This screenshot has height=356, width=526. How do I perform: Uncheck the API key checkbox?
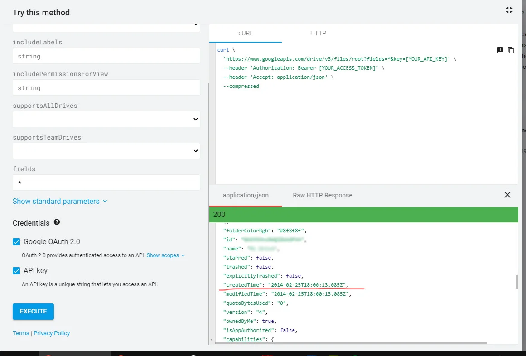[x=17, y=271]
